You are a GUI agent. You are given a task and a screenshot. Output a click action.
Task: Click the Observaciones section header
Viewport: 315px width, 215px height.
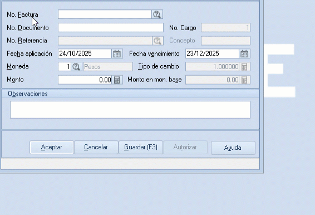click(x=130, y=94)
